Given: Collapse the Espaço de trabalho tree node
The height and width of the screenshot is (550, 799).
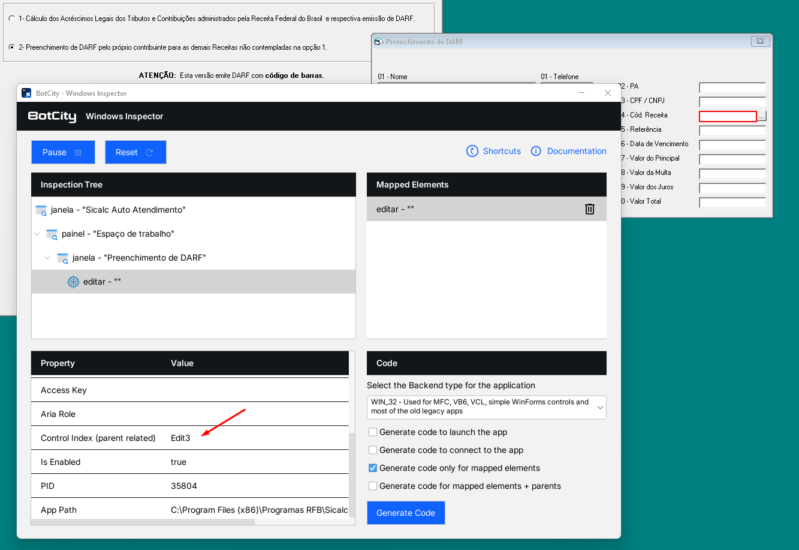Looking at the screenshot, I should pyautogui.click(x=37, y=234).
